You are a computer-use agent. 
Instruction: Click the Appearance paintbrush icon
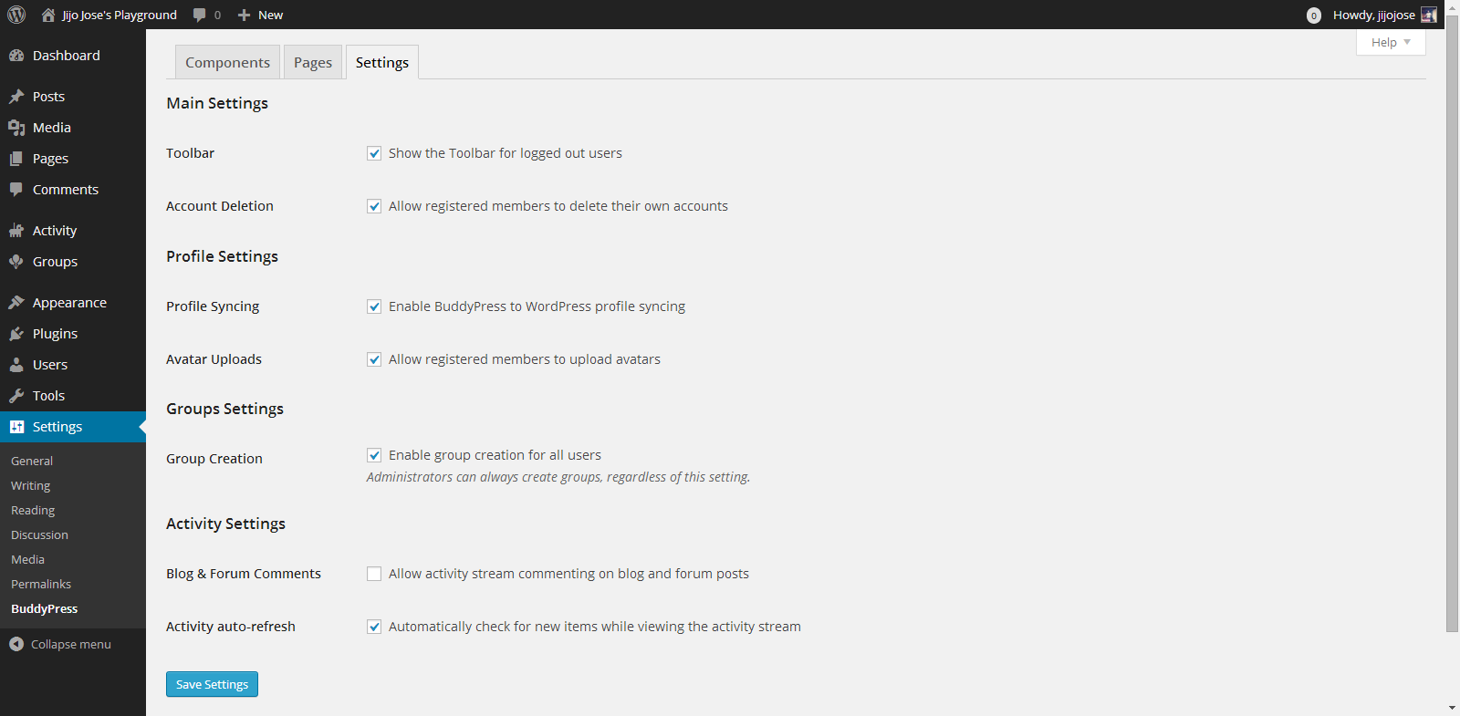click(x=16, y=303)
